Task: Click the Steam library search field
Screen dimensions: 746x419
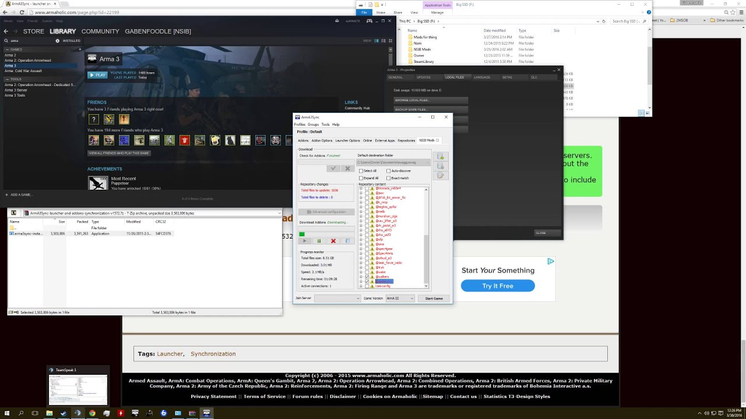Action: (x=32, y=41)
